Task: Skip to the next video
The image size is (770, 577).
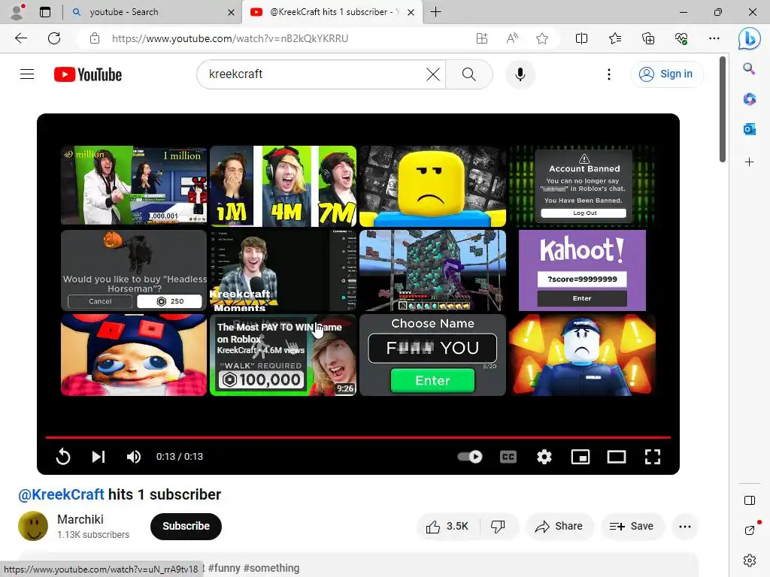Action: point(99,456)
